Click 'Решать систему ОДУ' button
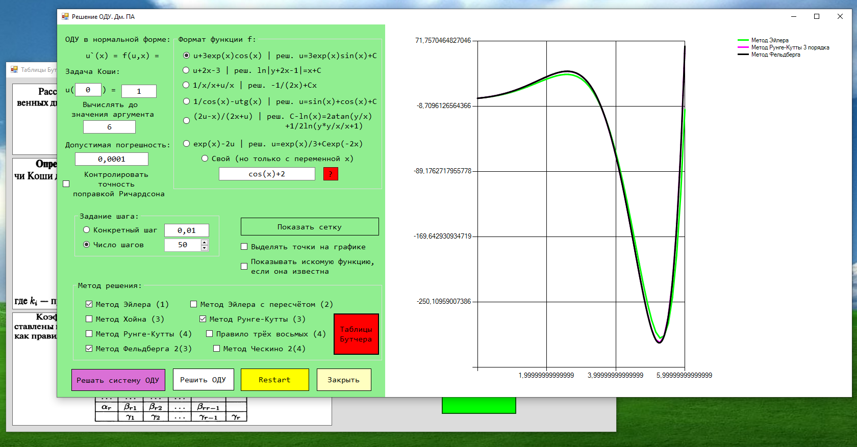The height and width of the screenshot is (447, 857). click(118, 380)
